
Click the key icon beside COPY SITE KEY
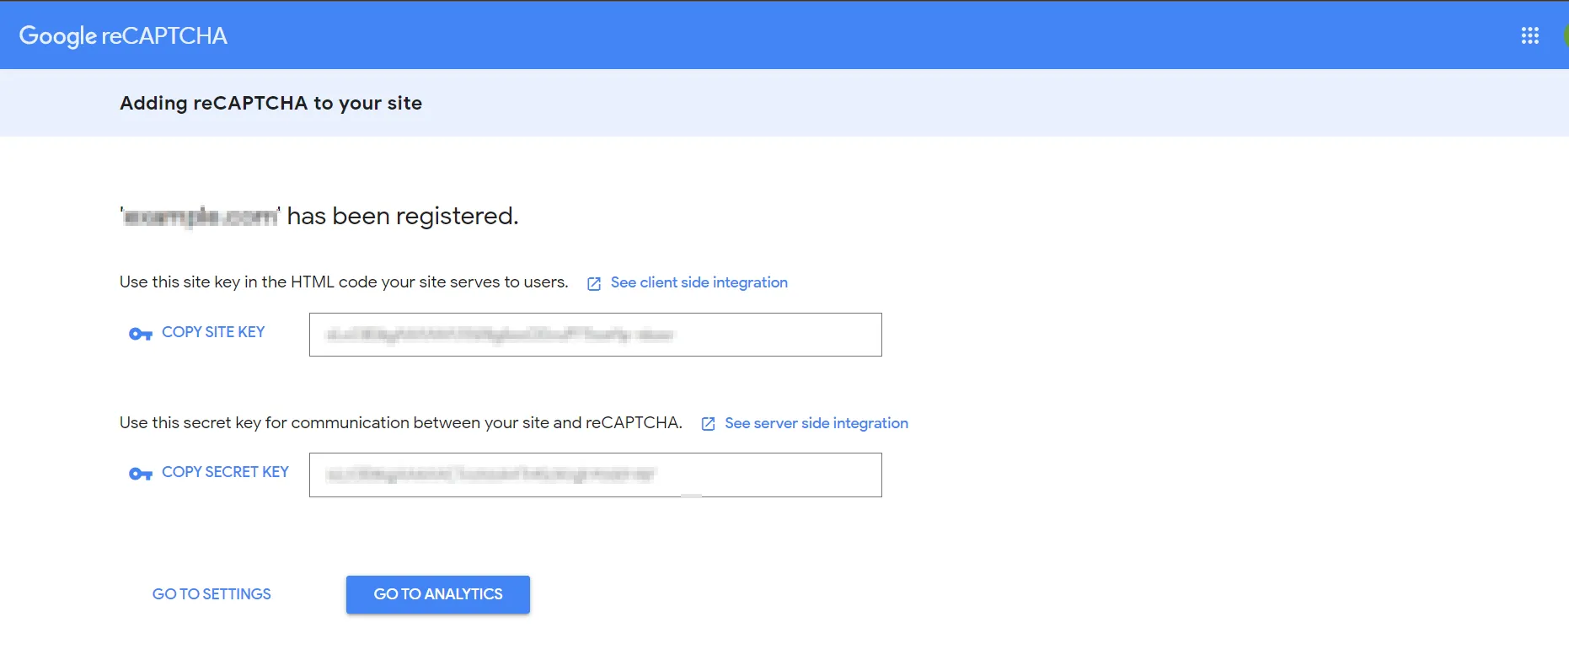[140, 334]
